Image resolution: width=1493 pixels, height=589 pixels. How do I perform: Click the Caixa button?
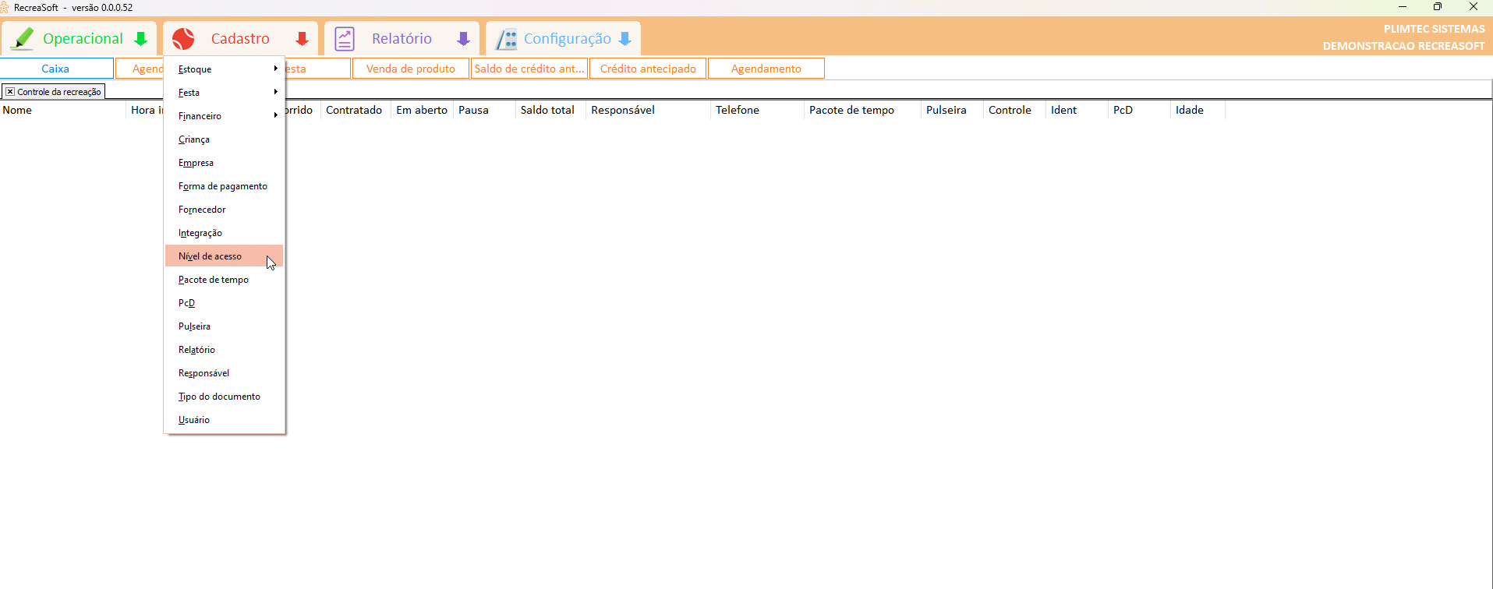56,69
